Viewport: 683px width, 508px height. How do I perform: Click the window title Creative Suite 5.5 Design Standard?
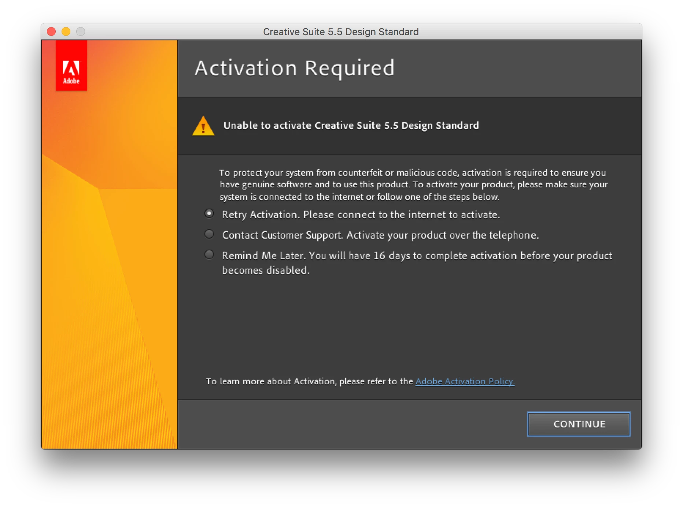pos(341,32)
